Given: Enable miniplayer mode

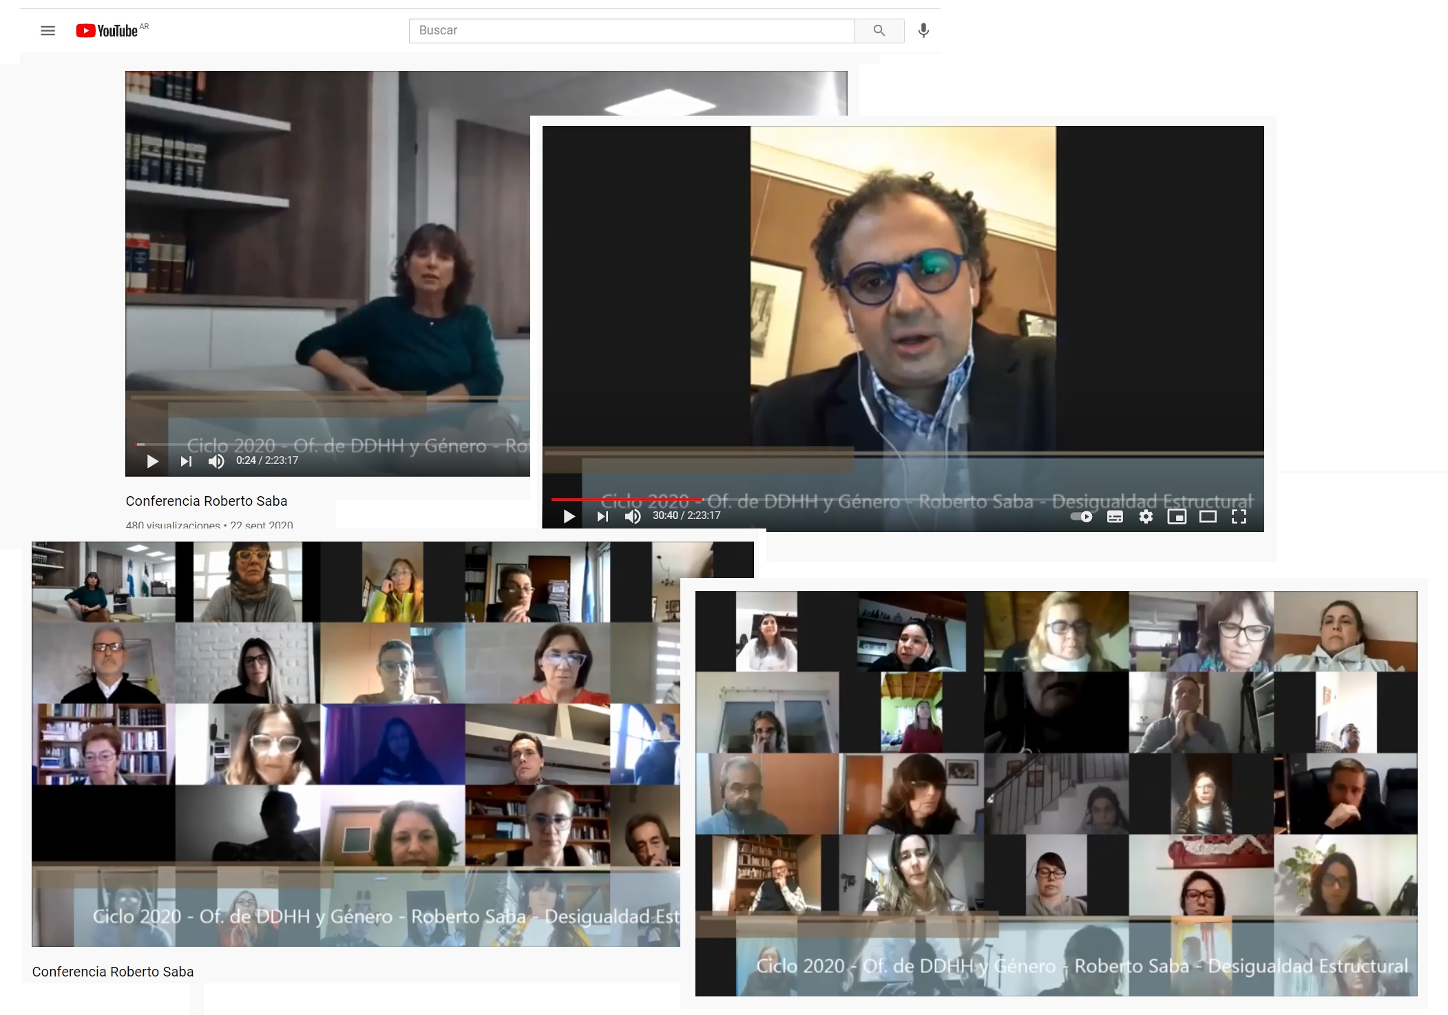Looking at the screenshot, I should 1177,517.
